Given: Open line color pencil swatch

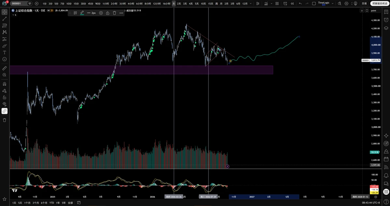Looking at the screenshot, I should (x=82, y=13).
